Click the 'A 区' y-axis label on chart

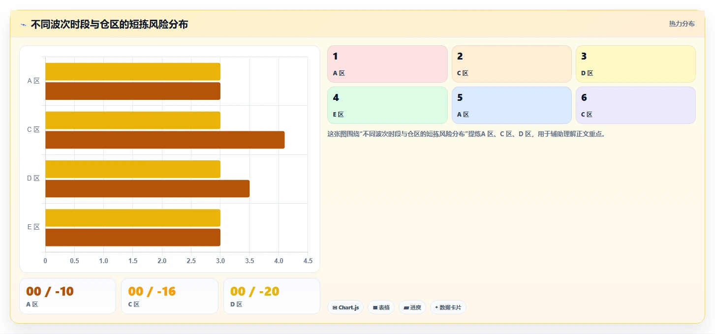click(x=33, y=81)
